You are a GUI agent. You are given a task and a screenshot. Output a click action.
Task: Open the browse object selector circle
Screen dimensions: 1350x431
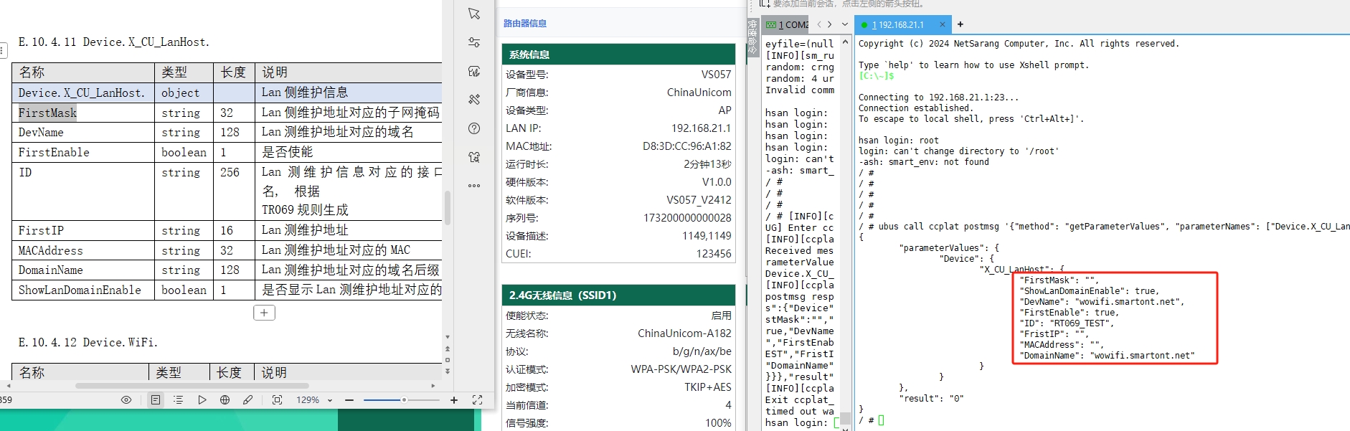coord(448,360)
